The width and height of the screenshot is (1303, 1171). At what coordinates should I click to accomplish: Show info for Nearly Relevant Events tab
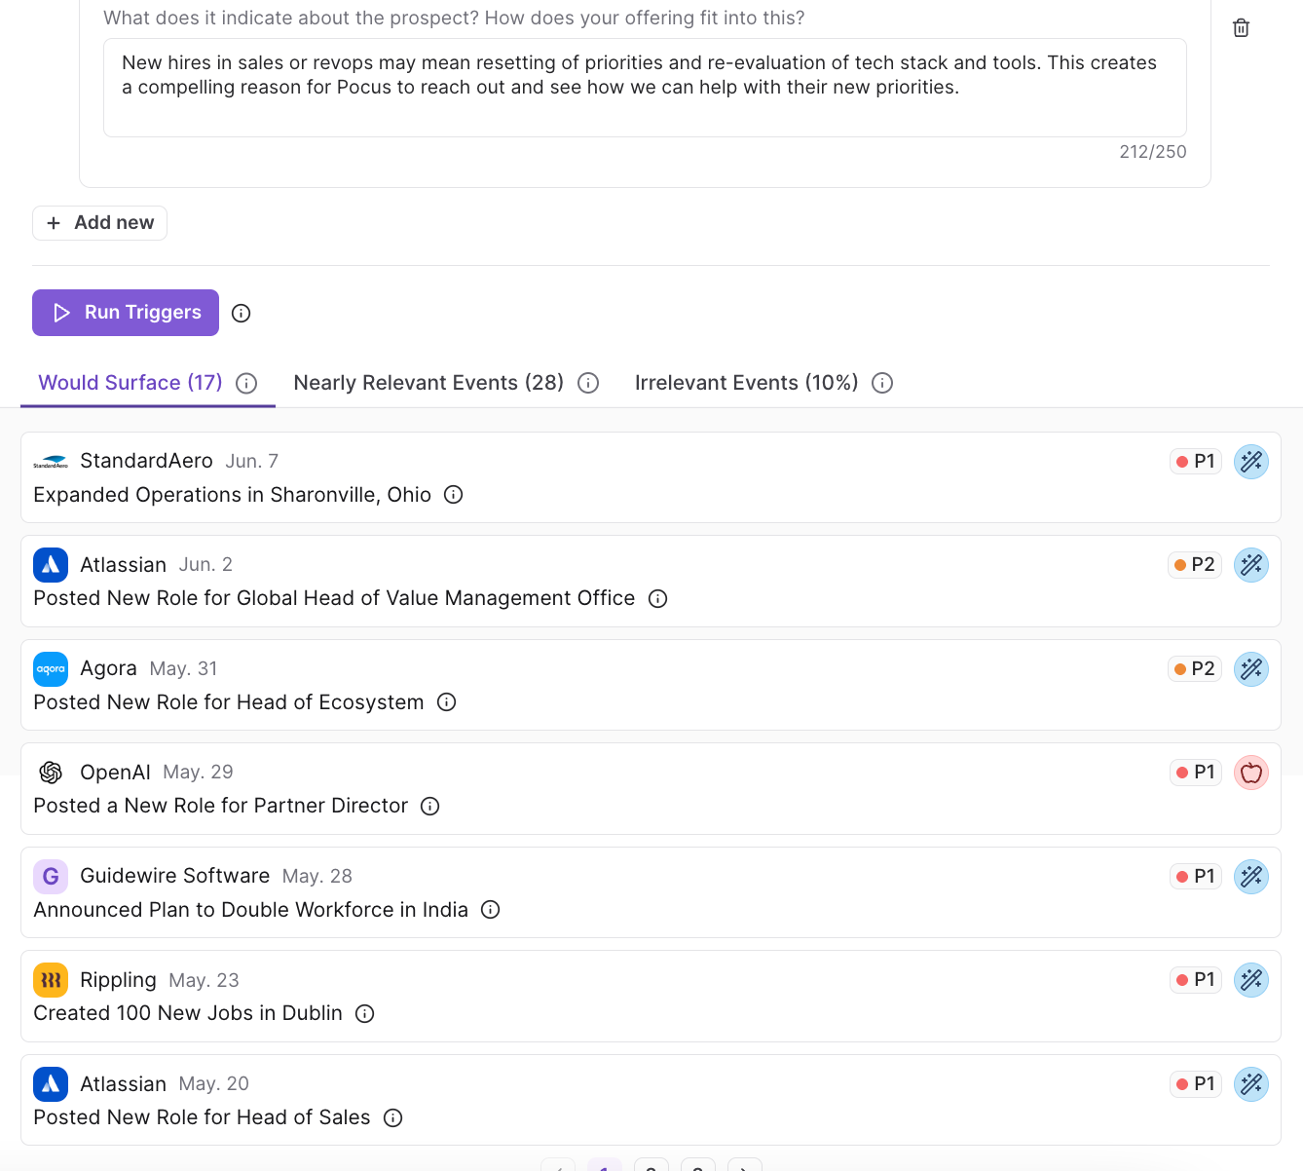(588, 383)
